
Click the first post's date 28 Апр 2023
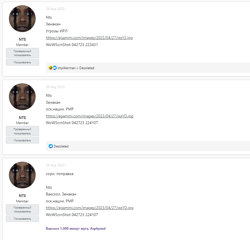coord(55,9)
